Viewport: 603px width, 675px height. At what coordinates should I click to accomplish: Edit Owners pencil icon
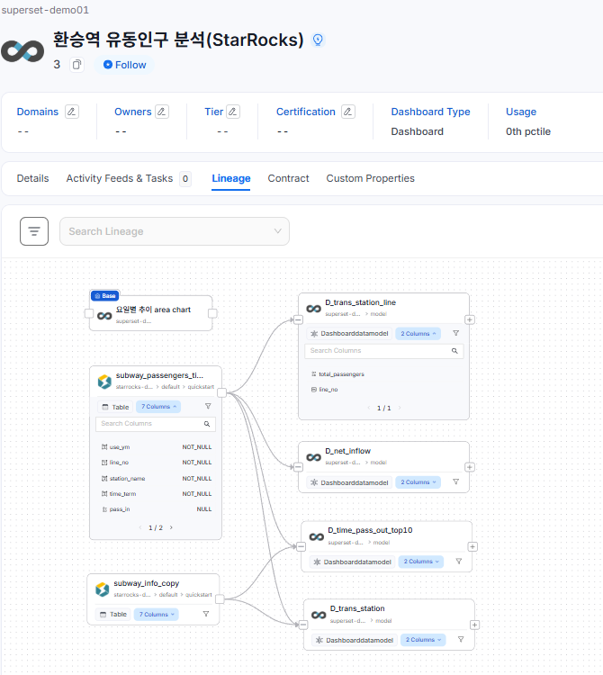tap(162, 112)
